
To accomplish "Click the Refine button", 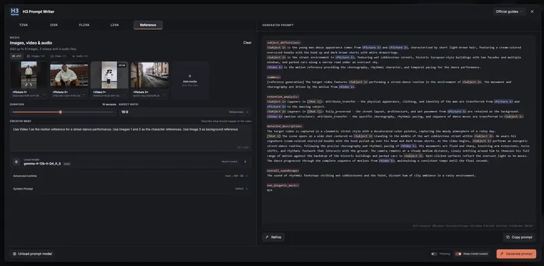I will (x=273, y=237).
